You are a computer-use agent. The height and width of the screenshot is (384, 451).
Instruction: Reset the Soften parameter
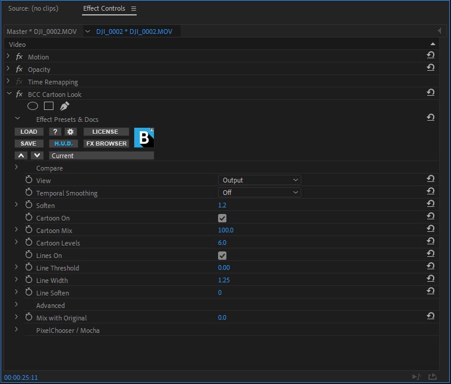(430, 204)
